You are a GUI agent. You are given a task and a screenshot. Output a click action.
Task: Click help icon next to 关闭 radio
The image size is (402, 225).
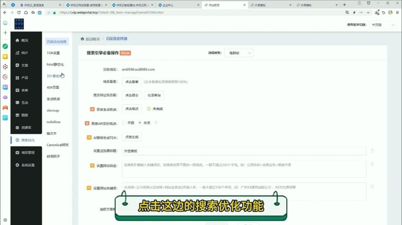coord(156,123)
